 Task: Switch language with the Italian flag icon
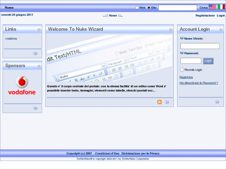[x=221, y=7]
